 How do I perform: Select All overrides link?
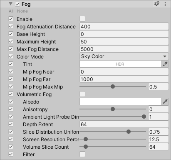(11, 11)
